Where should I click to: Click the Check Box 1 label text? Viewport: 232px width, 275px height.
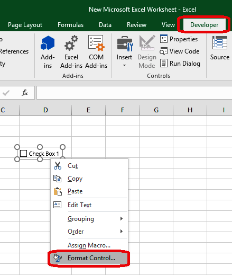point(44,154)
